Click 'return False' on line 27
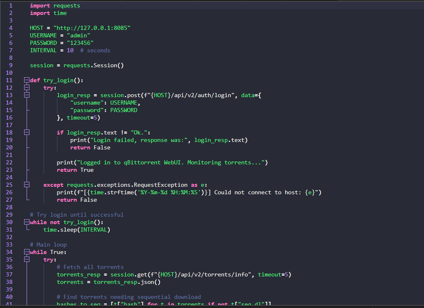Screen dimensions: 424x308 coord(77,200)
